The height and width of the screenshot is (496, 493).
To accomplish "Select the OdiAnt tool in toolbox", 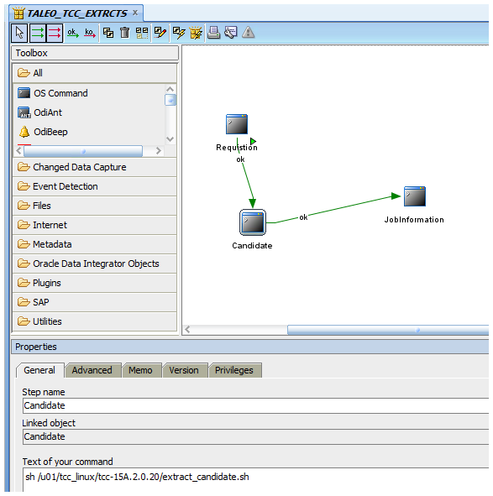I will point(40,112).
